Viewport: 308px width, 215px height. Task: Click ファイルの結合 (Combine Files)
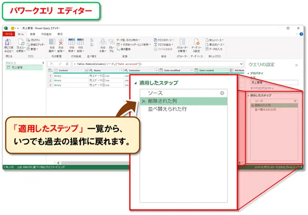coord(163,49)
